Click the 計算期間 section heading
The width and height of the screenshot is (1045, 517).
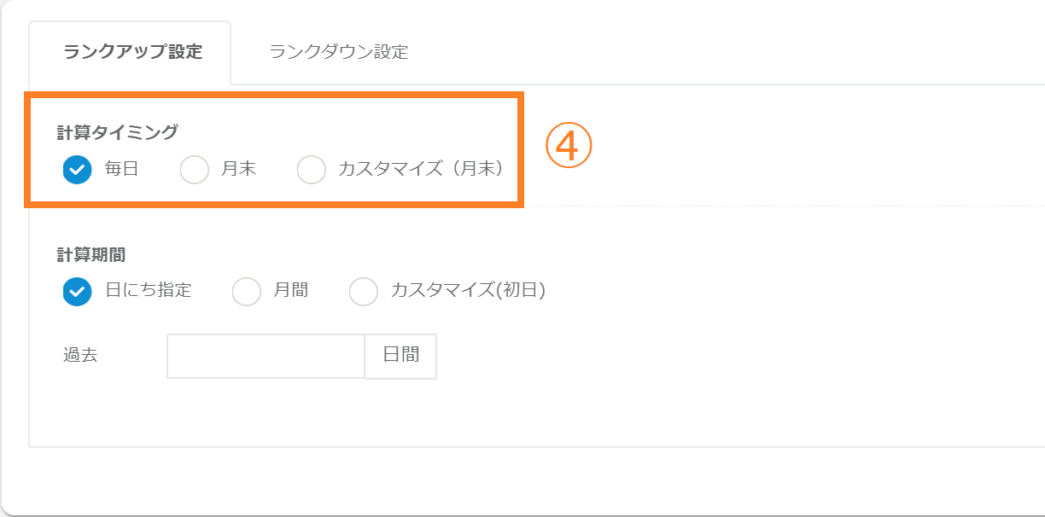click(91, 254)
